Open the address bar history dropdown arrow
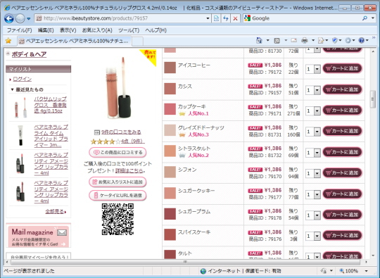This screenshot has height=278, width=380. (208, 18)
